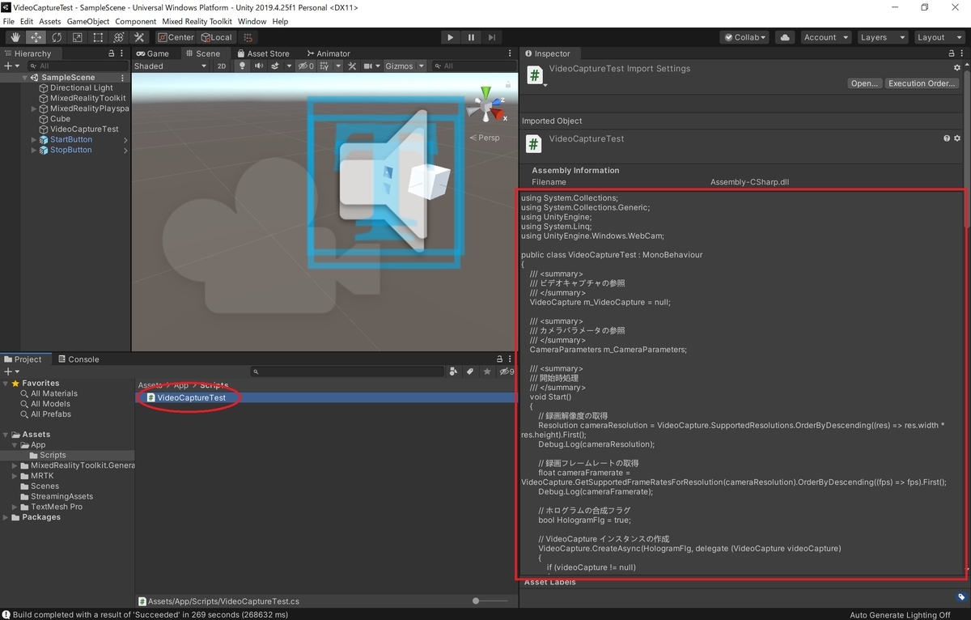The height and width of the screenshot is (620, 971).
Task: Open the cloud services icon
Action: (x=784, y=37)
